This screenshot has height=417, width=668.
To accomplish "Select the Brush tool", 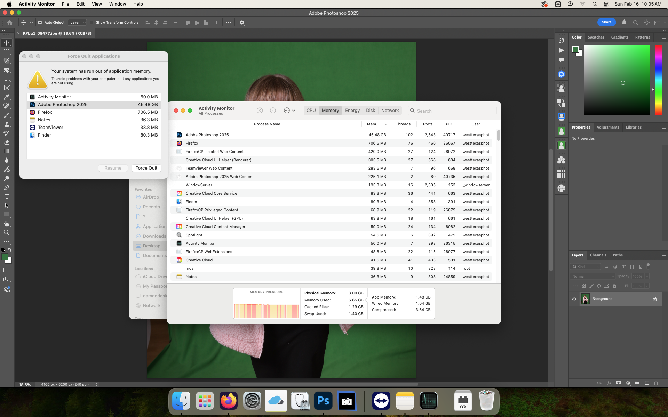I will 7,115.
